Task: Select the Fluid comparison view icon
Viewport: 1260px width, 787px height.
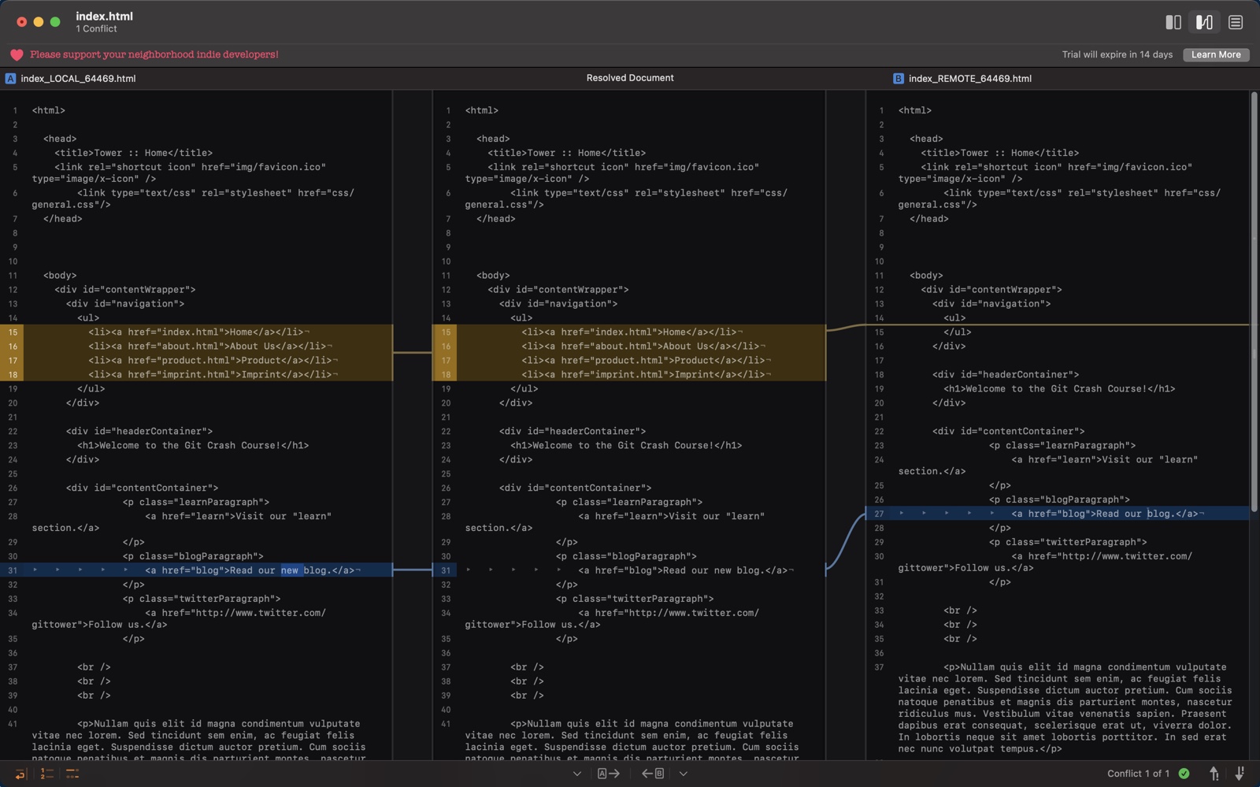Action: pos(1204,22)
